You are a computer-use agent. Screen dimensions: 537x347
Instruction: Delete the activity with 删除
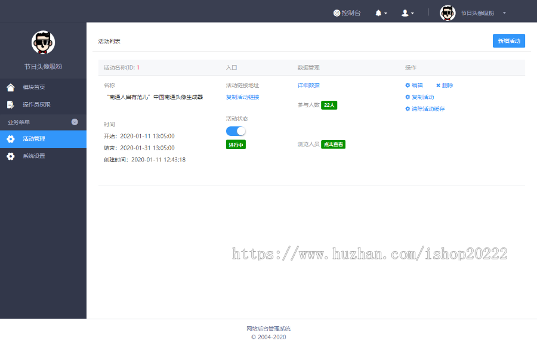point(447,85)
